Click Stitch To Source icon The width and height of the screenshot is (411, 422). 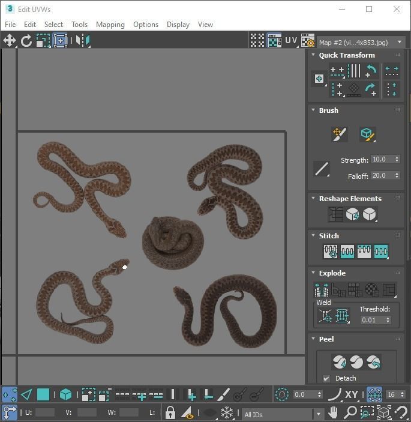coord(364,252)
